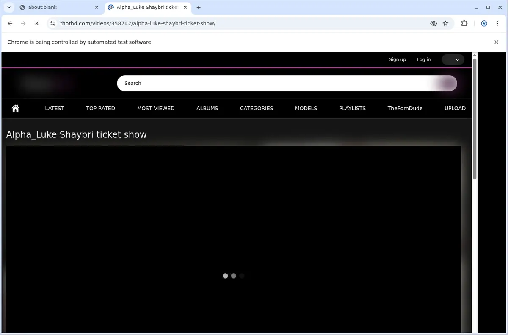This screenshot has width=508, height=335.
Task: Follow the ThePornDude link
Action: click(x=405, y=109)
